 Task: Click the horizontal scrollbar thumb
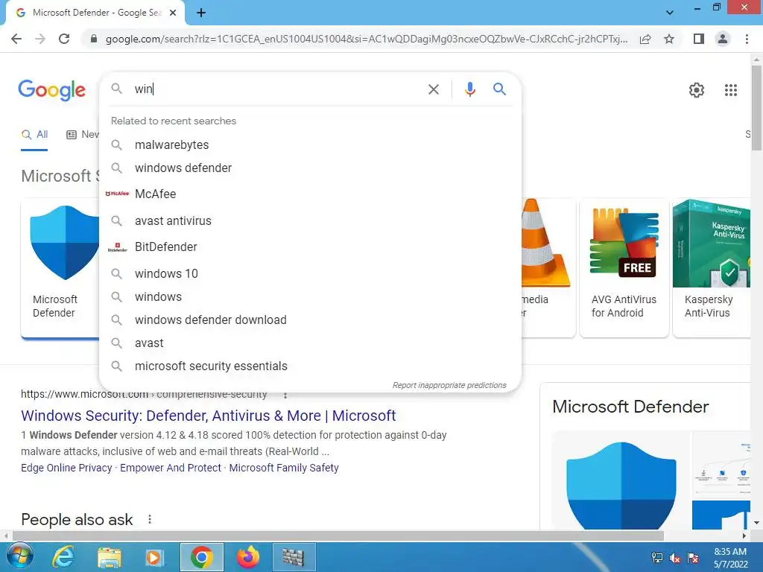coord(338,536)
